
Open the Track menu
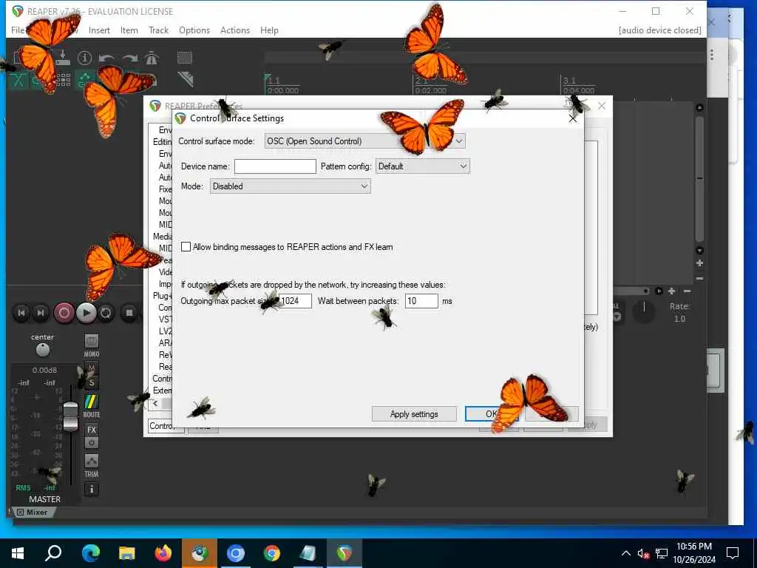[158, 30]
